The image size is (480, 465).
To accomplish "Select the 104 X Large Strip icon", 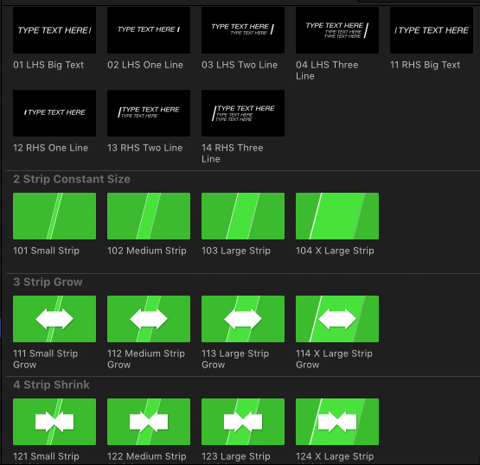I will [337, 216].
